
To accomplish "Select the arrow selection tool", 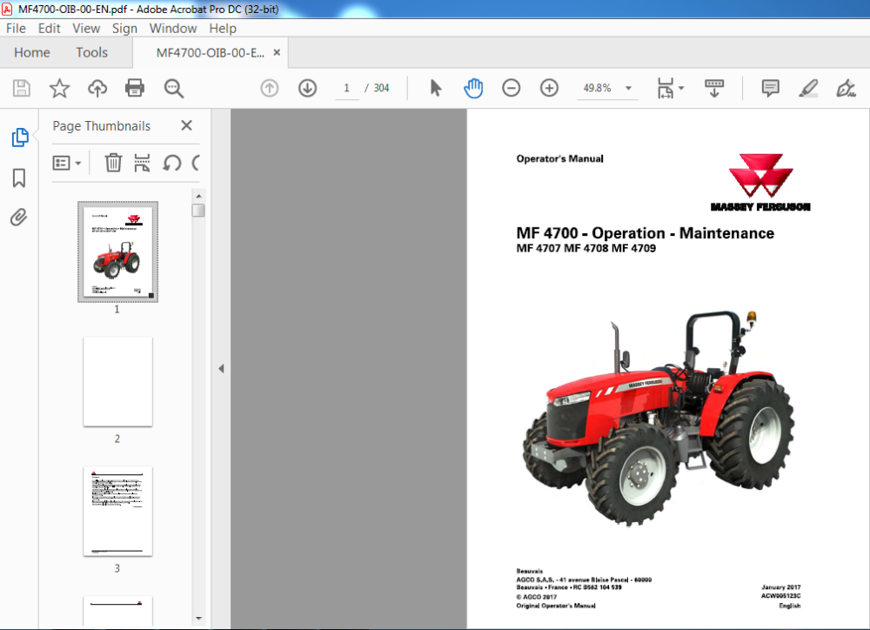I will point(436,88).
